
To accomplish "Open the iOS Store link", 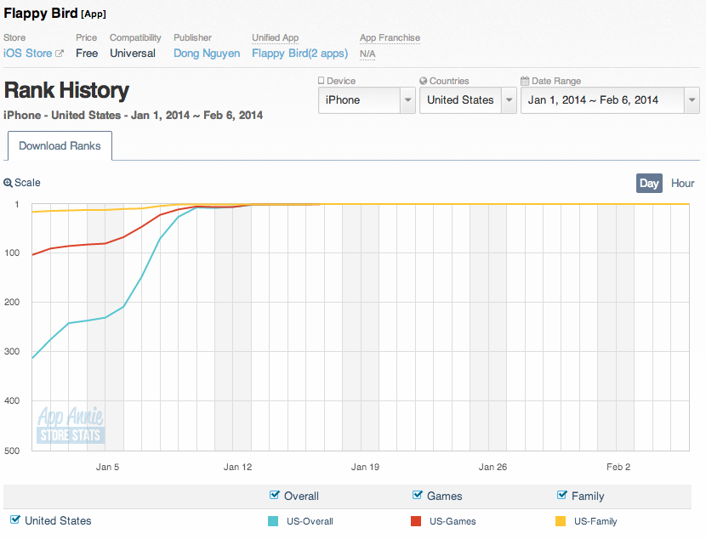I will (28, 53).
